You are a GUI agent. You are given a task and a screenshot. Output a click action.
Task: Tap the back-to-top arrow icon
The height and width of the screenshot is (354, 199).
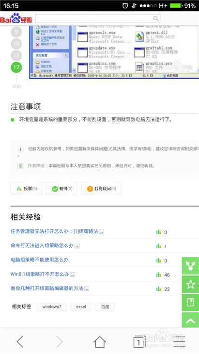click(x=190, y=321)
